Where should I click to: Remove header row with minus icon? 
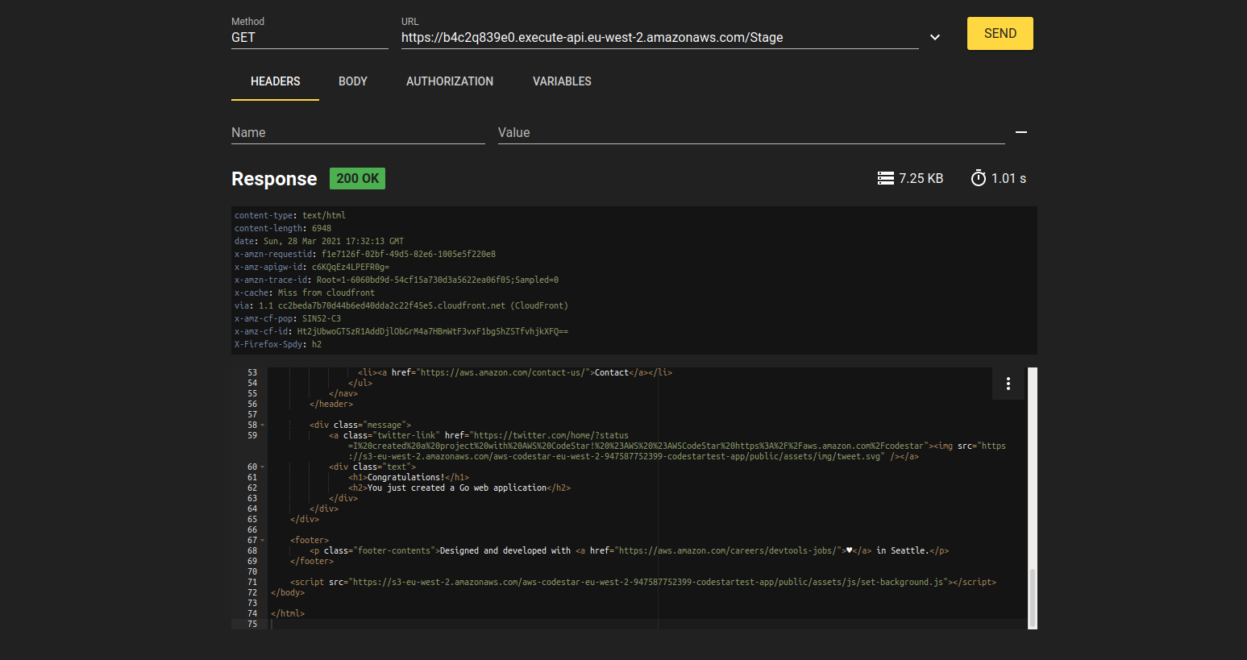pyautogui.click(x=1021, y=132)
